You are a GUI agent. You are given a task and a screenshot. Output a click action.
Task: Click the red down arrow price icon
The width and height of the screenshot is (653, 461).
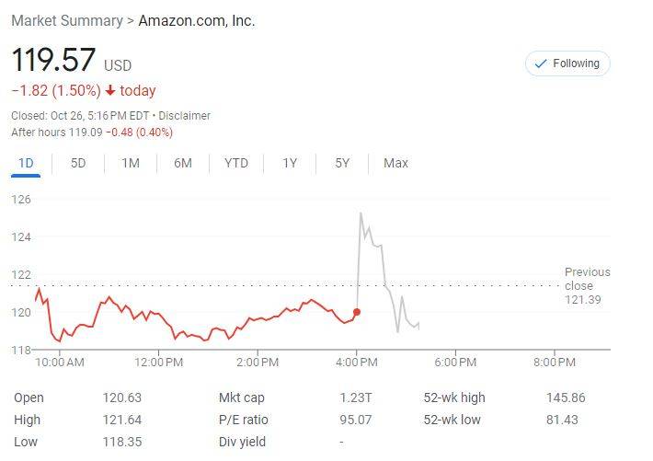pyautogui.click(x=110, y=90)
